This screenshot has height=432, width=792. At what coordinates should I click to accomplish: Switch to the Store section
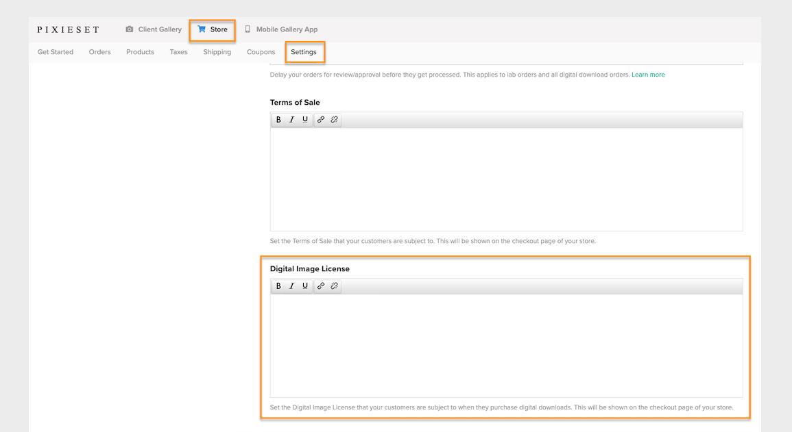213,29
